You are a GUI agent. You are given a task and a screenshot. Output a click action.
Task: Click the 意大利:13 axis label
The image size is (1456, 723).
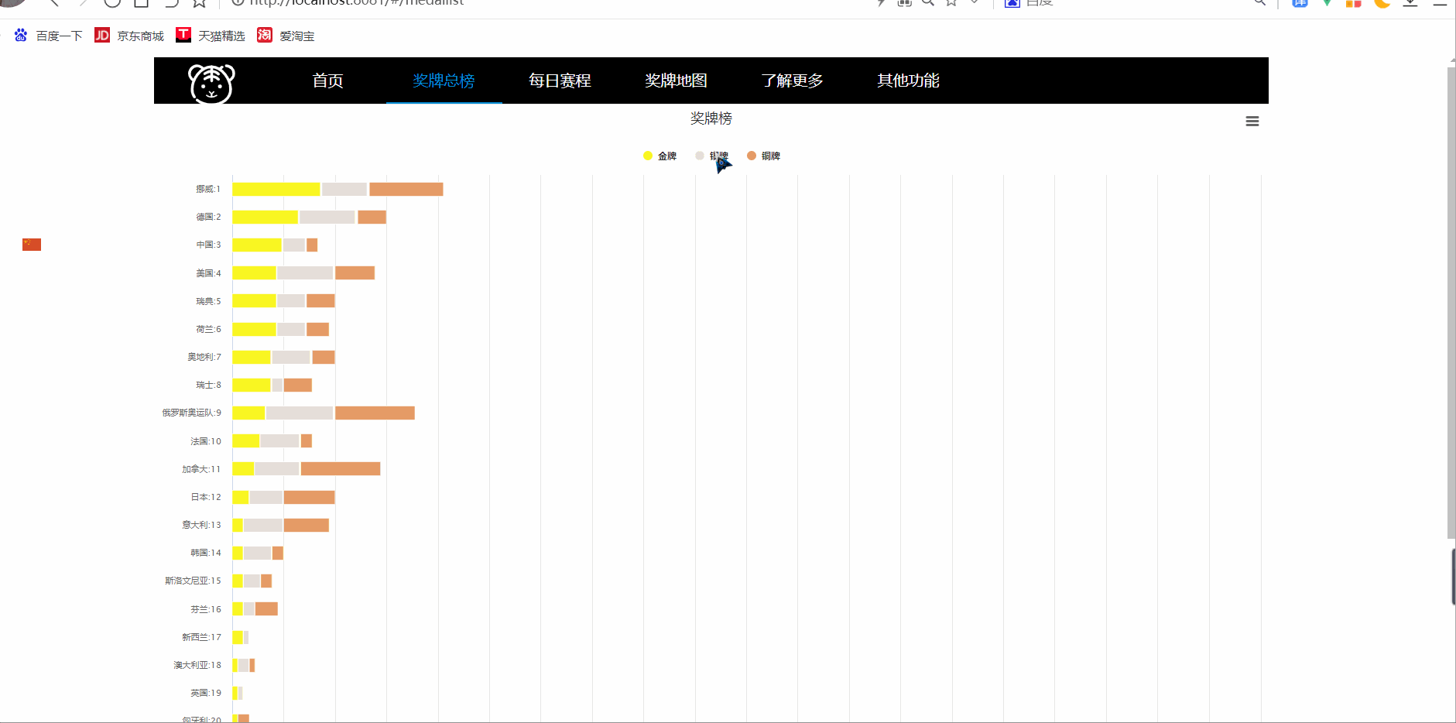(201, 525)
